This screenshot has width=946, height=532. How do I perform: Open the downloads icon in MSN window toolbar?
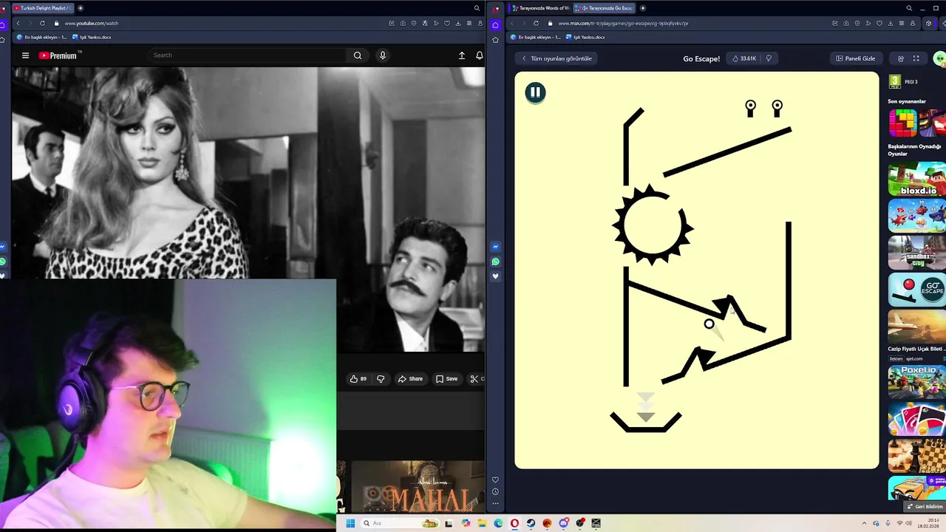[x=891, y=23]
